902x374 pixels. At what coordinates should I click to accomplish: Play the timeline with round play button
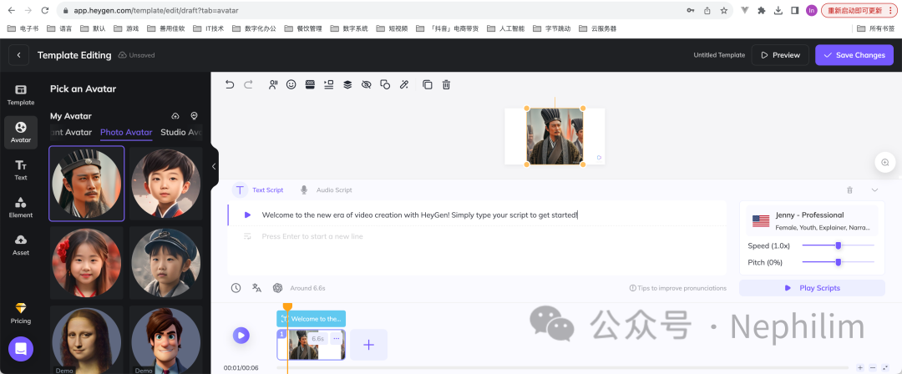241,336
